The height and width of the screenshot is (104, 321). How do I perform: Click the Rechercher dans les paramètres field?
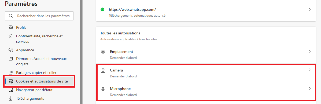coord(39,16)
